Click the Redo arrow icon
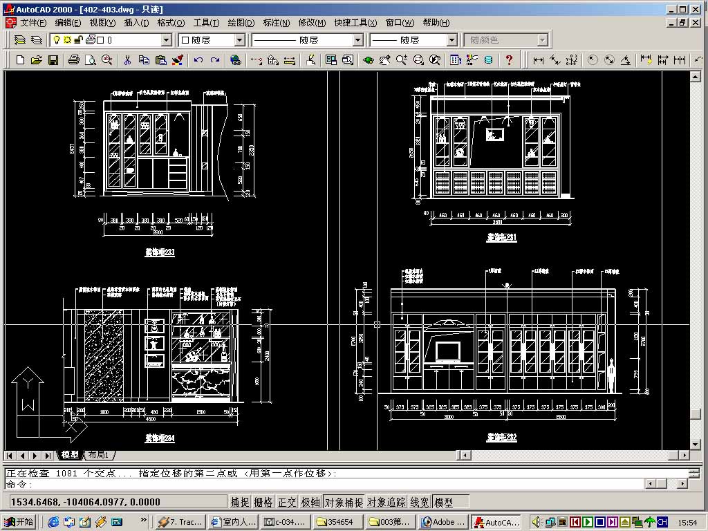 (x=215, y=60)
